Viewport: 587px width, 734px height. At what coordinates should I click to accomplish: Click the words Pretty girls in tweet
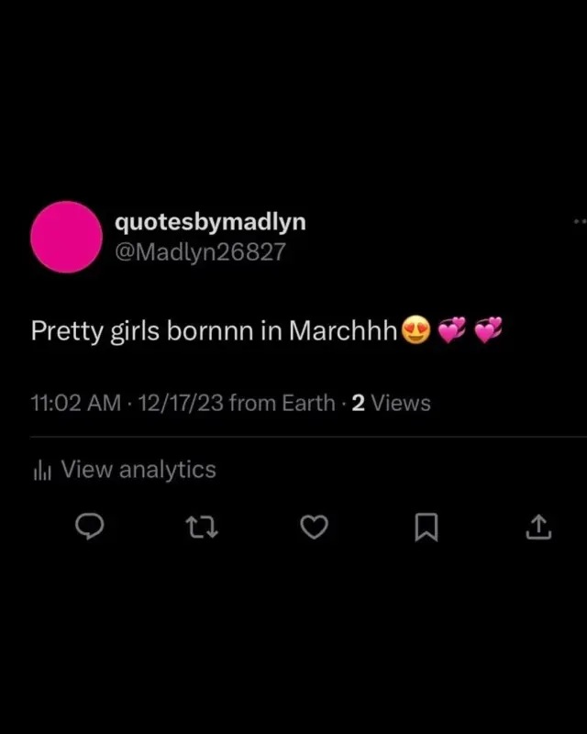(95, 331)
